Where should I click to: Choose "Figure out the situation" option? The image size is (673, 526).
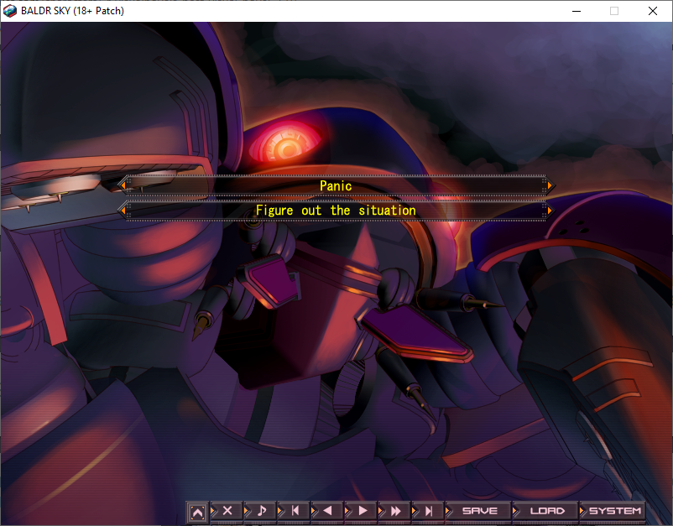pyautogui.click(x=336, y=211)
